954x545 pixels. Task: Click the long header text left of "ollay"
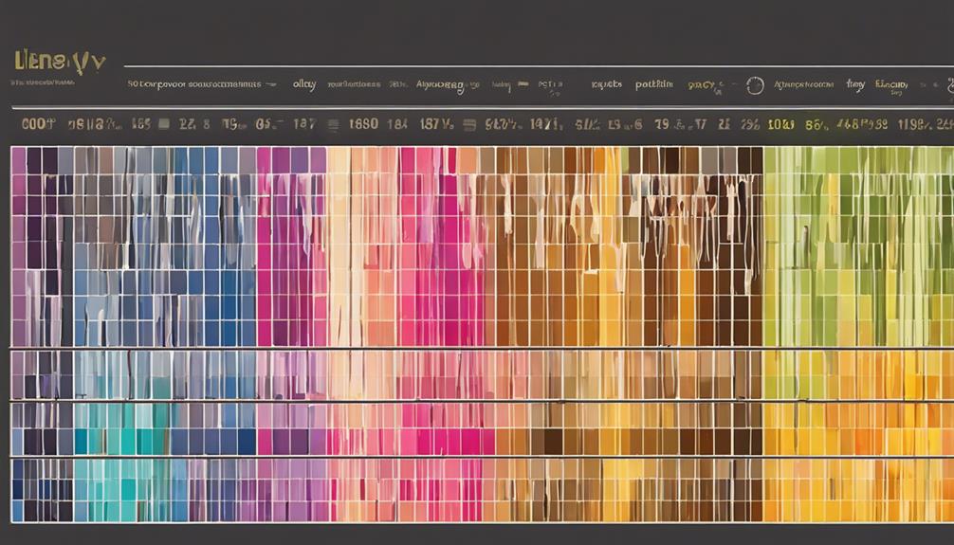pos(194,84)
